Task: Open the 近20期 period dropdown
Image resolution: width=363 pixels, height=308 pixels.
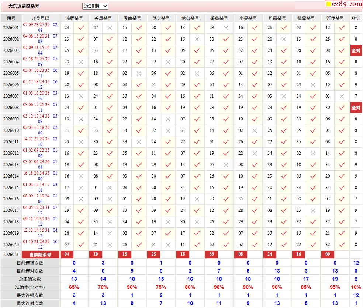Action: (95, 6)
